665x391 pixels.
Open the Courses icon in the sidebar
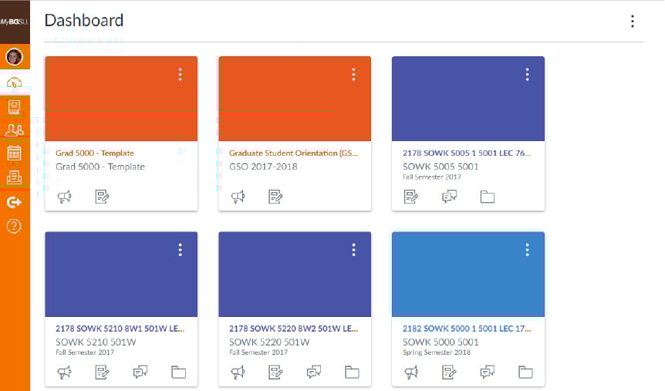14,107
